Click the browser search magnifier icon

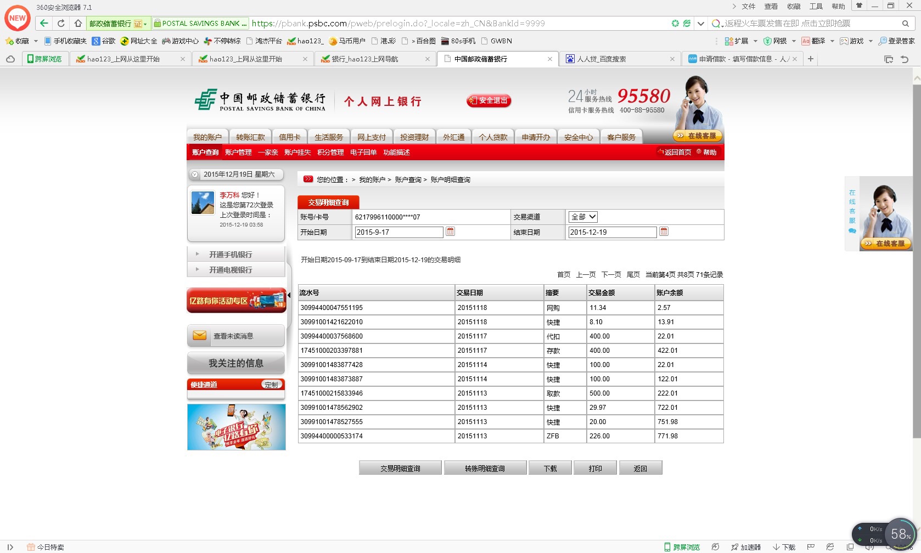click(x=905, y=24)
